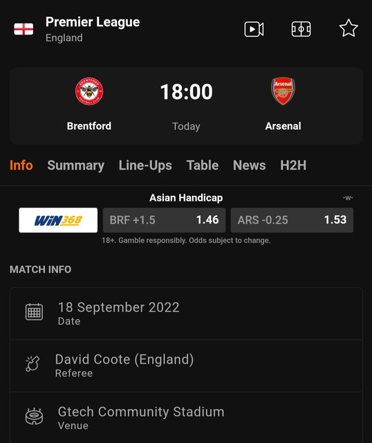Select the ARS -0.25 odds button
The image size is (372, 443).
(292, 220)
